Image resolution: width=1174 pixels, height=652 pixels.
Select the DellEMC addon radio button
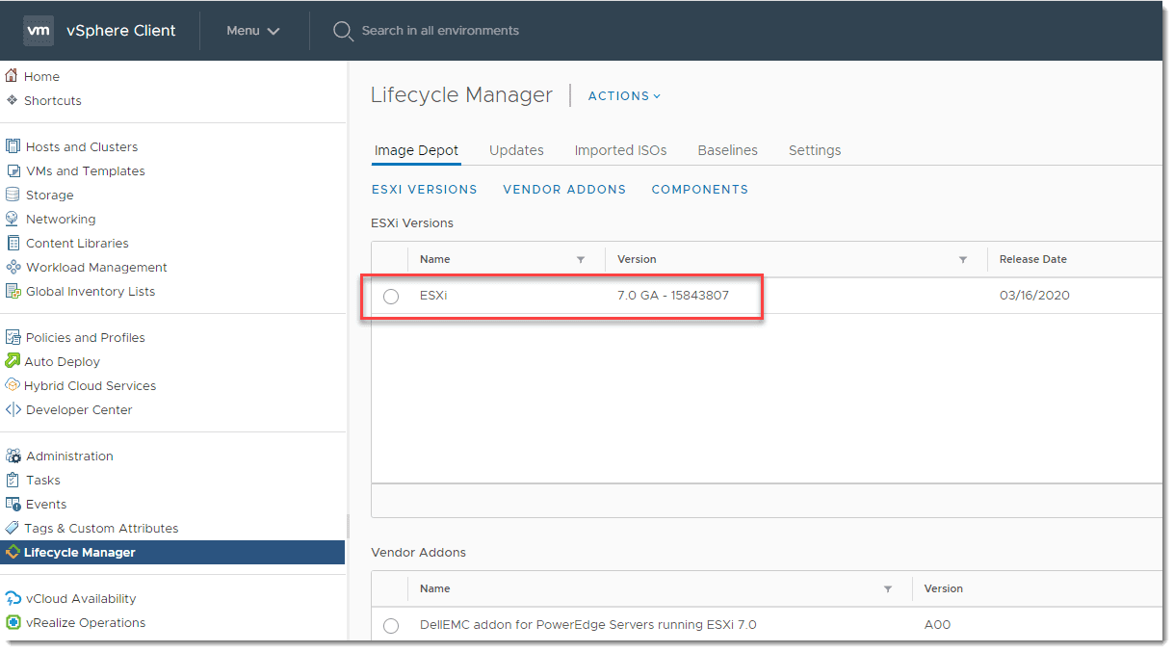coord(391,626)
